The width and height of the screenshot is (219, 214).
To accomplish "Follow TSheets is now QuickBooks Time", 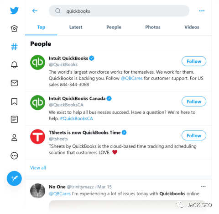I will click(194, 135).
